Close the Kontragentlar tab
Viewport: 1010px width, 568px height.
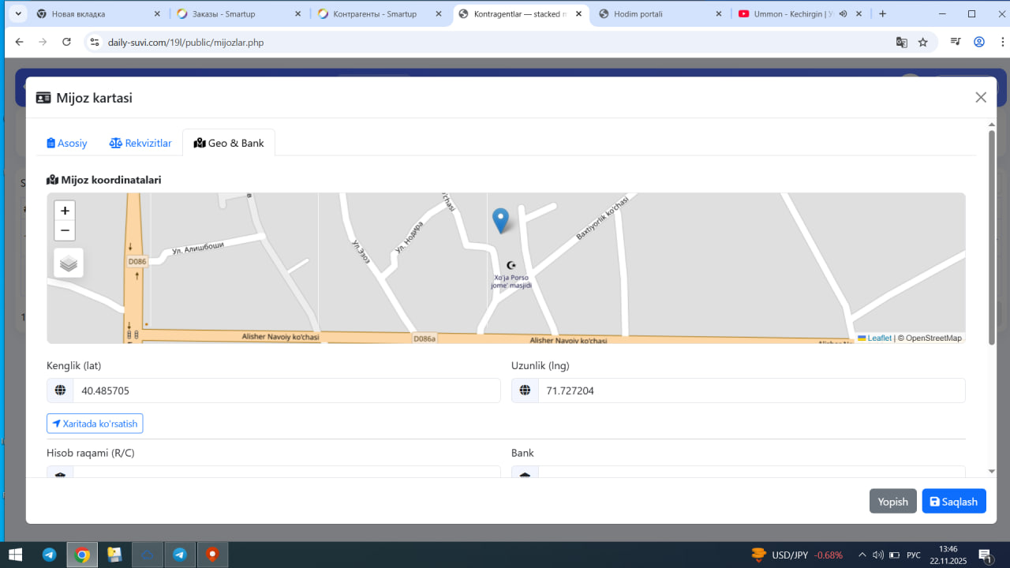[x=578, y=14]
